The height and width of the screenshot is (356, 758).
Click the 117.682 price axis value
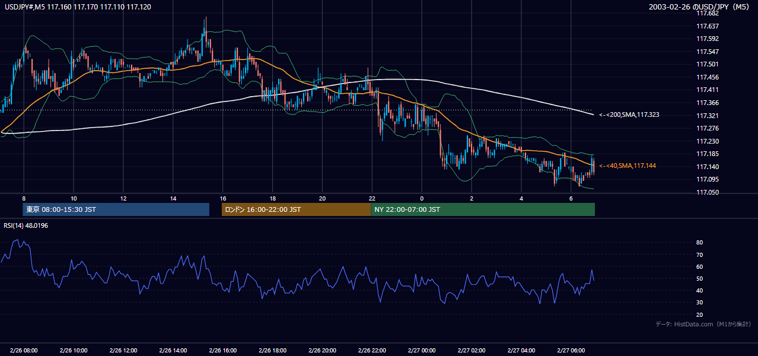[x=707, y=14]
